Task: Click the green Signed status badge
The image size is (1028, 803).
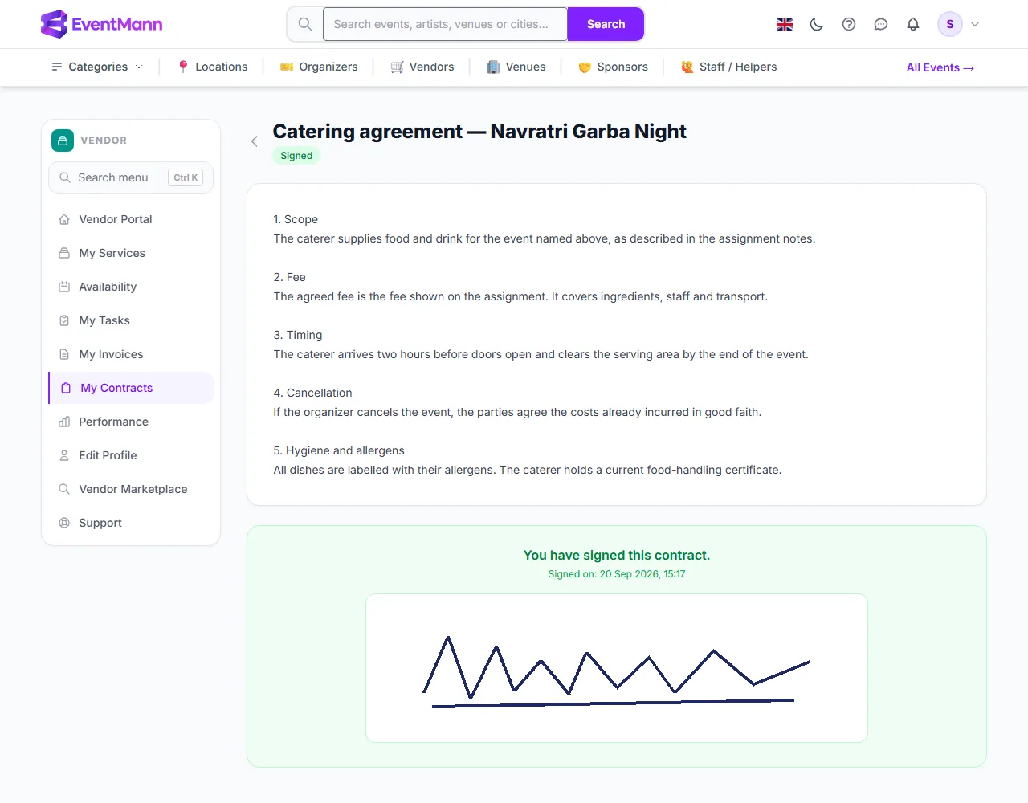Action: click(x=296, y=156)
